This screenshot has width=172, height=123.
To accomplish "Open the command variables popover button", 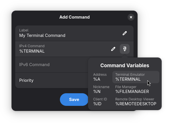I will (125, 49).
